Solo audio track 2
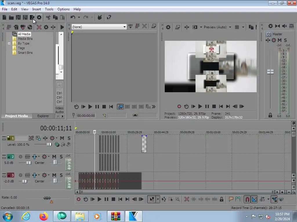 (x=61, y=157)
